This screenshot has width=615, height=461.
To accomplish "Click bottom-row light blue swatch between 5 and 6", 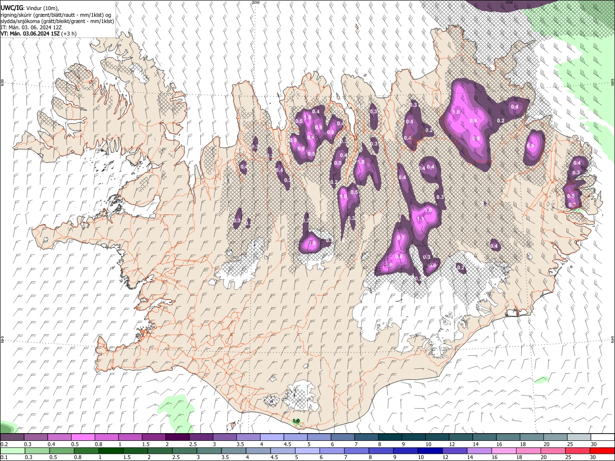I will point(307,450).
